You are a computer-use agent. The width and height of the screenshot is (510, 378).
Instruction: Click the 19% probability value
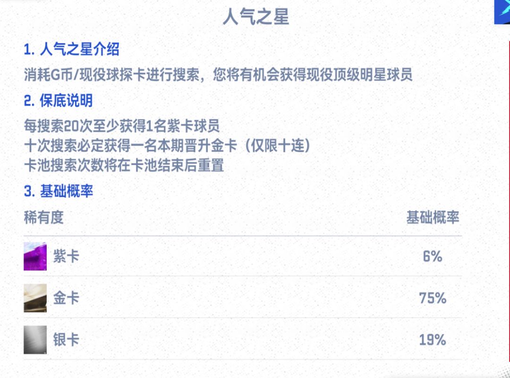433,340
